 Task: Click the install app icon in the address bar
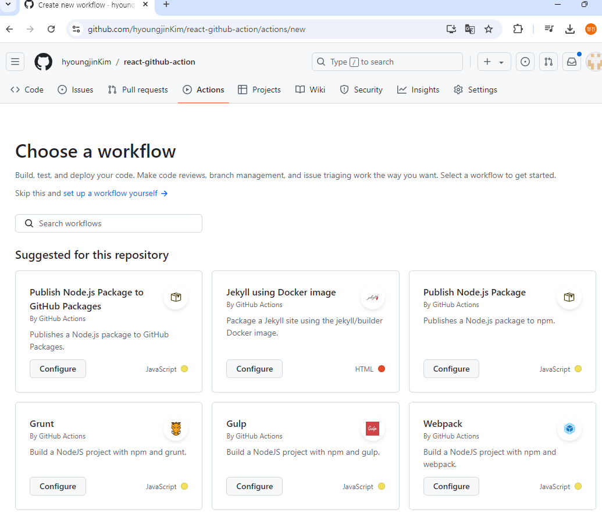pos(451,29)
